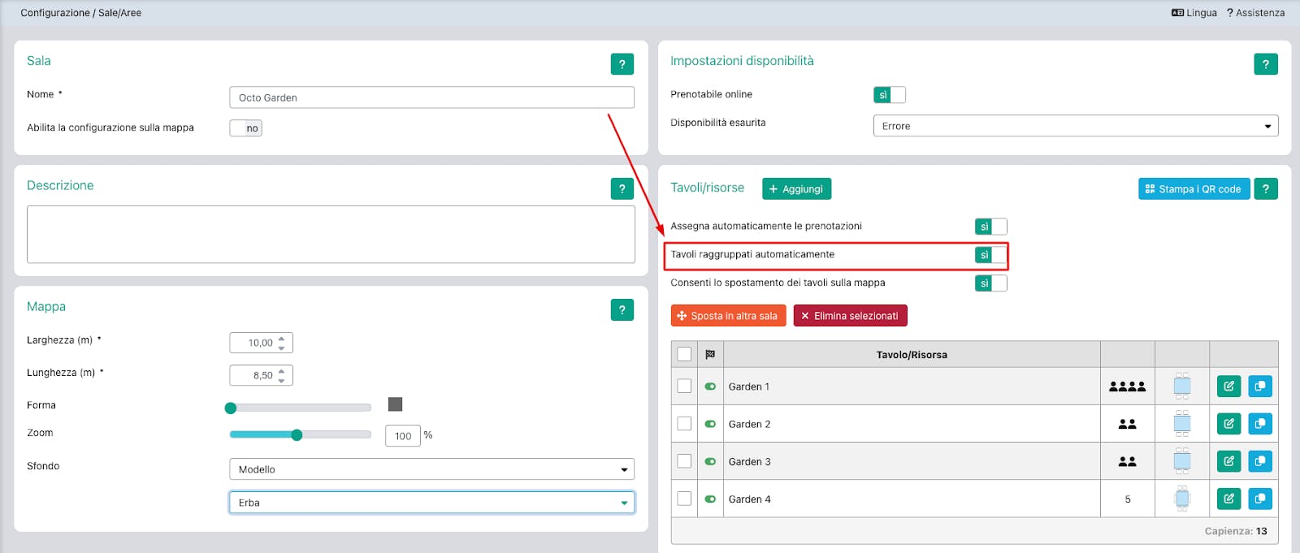Open the Lingua menu
1300x553 pixels.
click(1194, 13)
